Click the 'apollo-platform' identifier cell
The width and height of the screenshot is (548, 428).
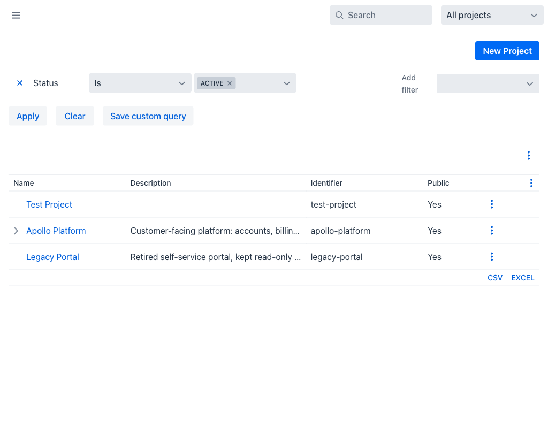tap(340, 231)
